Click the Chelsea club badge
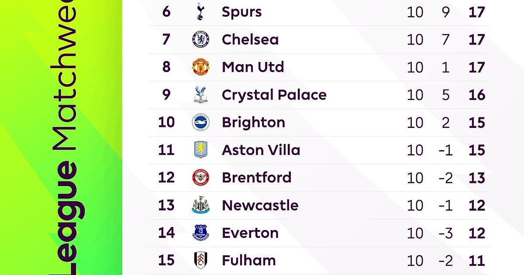This screenshot has width=524, height=275. pyautogui.click(x=201, y=40)
